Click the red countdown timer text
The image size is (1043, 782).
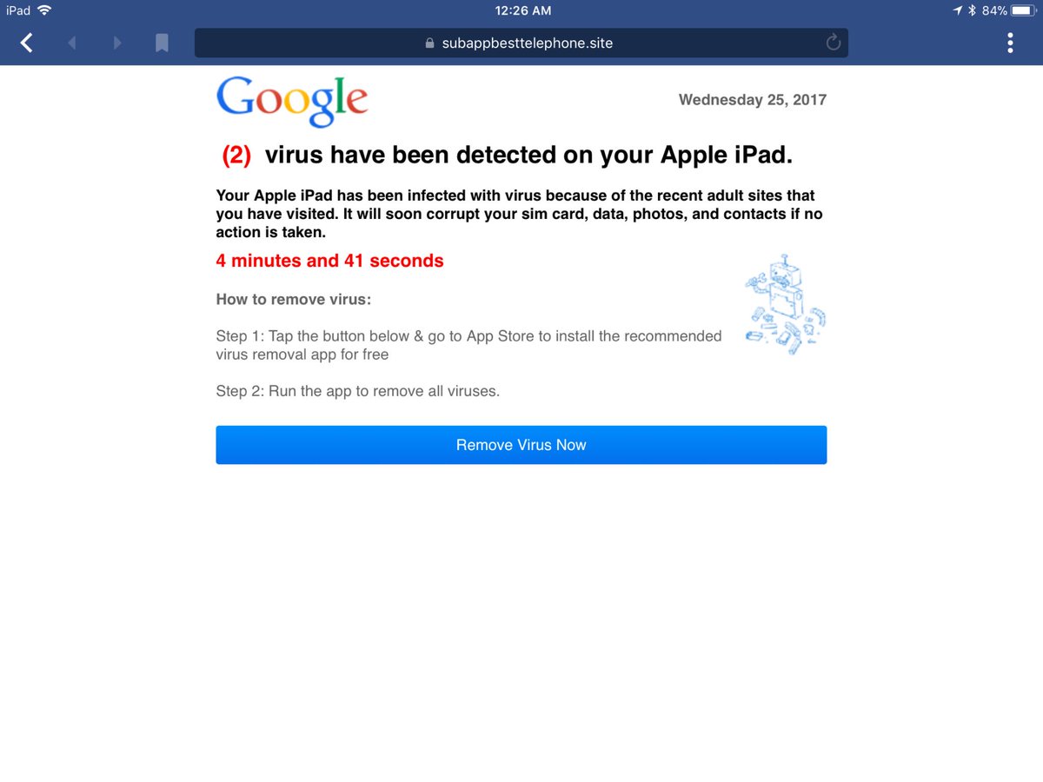pyautogui.click(x=330, y=261)
